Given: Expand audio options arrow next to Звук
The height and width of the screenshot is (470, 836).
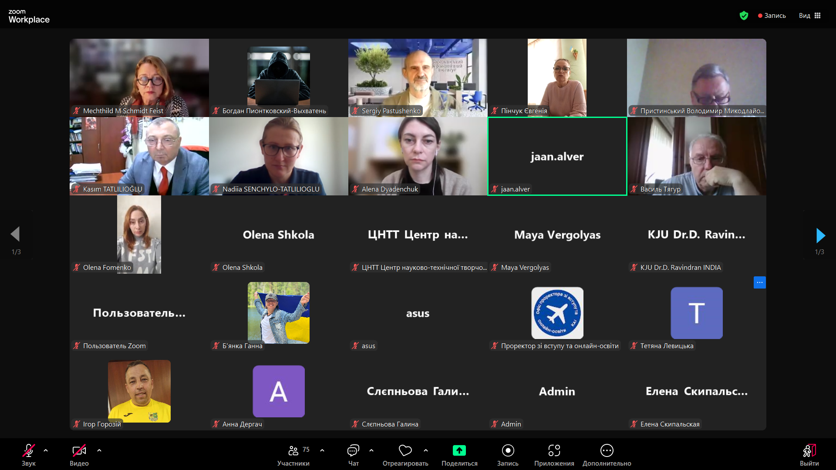Looking at the screenshot, I should click(x=46, y=451).
